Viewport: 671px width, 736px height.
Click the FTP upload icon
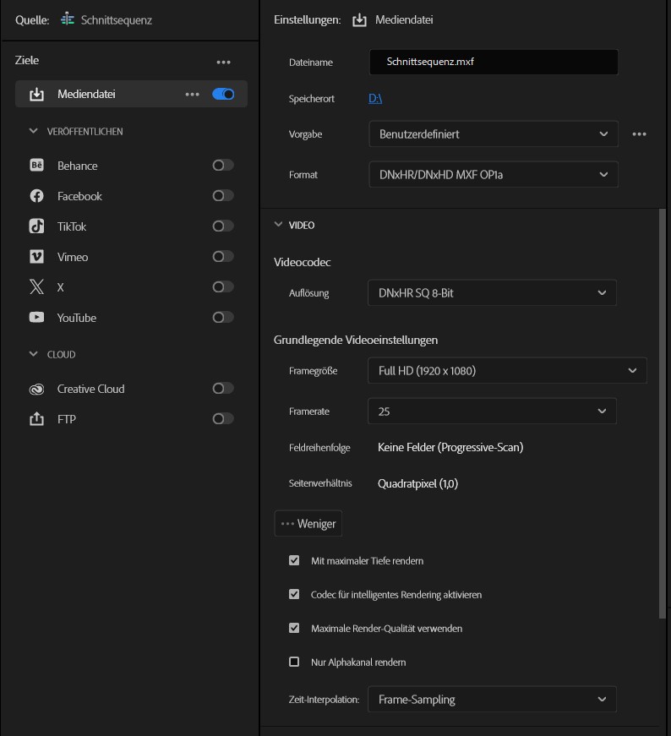point(36,419)
